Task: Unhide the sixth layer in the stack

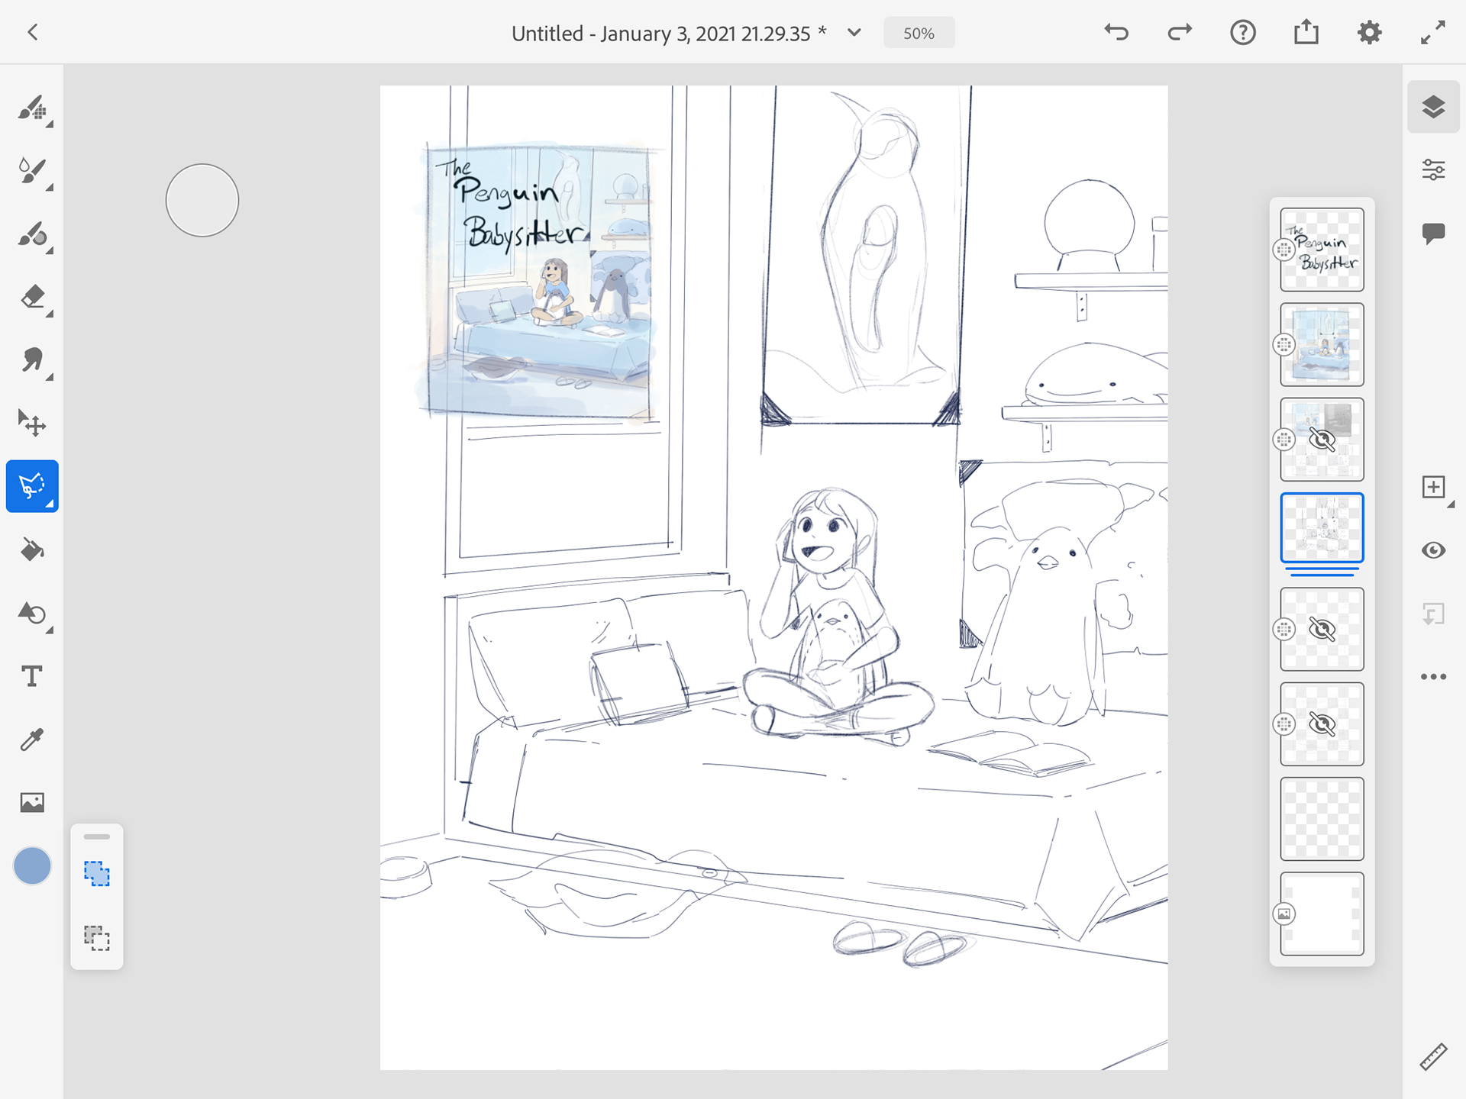Action: [1322, 724]
